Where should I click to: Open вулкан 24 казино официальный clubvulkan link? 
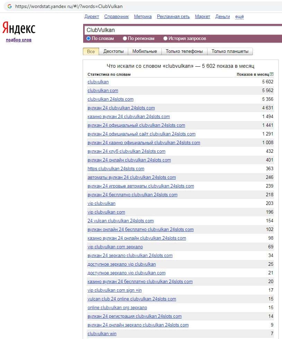(x=144, y=143)
